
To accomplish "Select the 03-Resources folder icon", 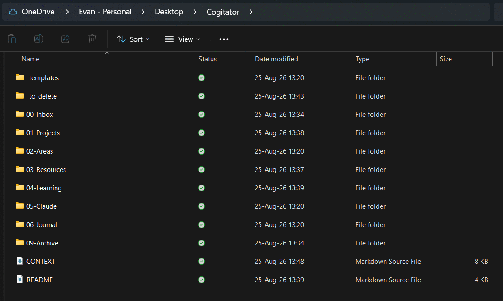I will [20, 169].
